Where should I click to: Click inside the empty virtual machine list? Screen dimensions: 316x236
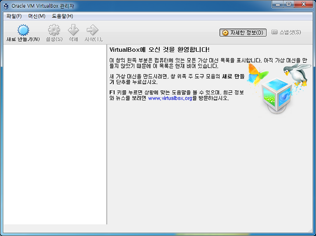(x=55, y=134)
